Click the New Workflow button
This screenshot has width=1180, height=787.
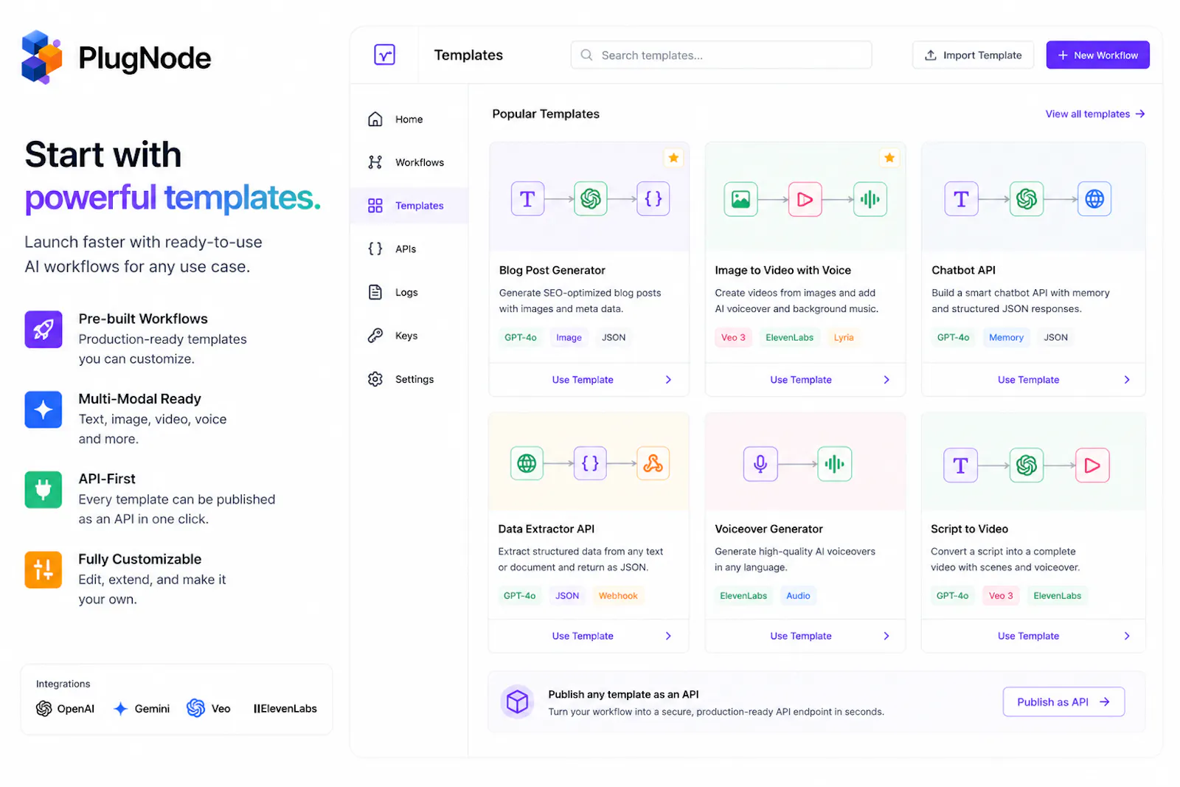pos(1097,55)
